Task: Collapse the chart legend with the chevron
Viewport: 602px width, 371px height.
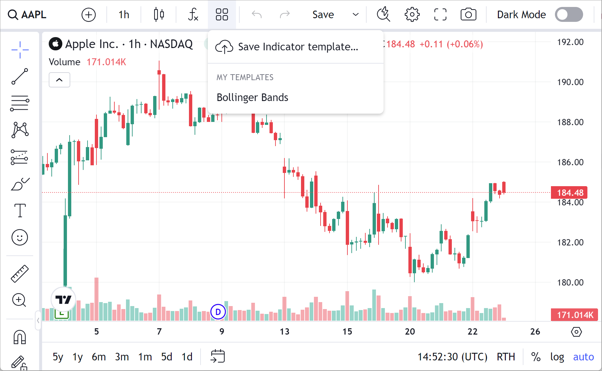Action: click(59, 80)
